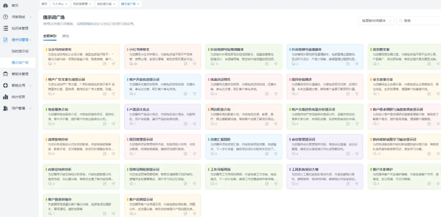This screenshot has height=217, width=441.
Task: Click the paper-plane icon on 抖音视频号直播脚本 card
Action: (x=356, y=64)
